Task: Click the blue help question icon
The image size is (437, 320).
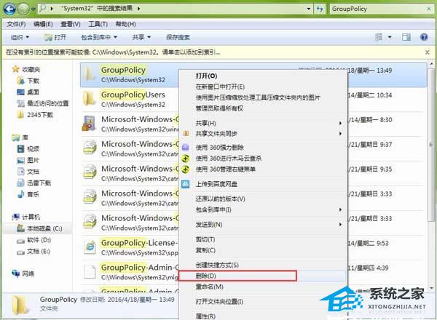Action: tap(424, 37)
